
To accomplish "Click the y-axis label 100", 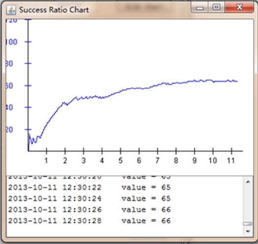I will (11, 42).
